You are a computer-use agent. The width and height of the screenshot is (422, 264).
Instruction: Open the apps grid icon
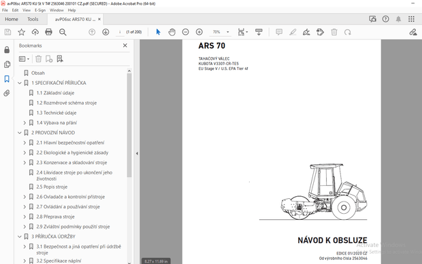point(411,19)
